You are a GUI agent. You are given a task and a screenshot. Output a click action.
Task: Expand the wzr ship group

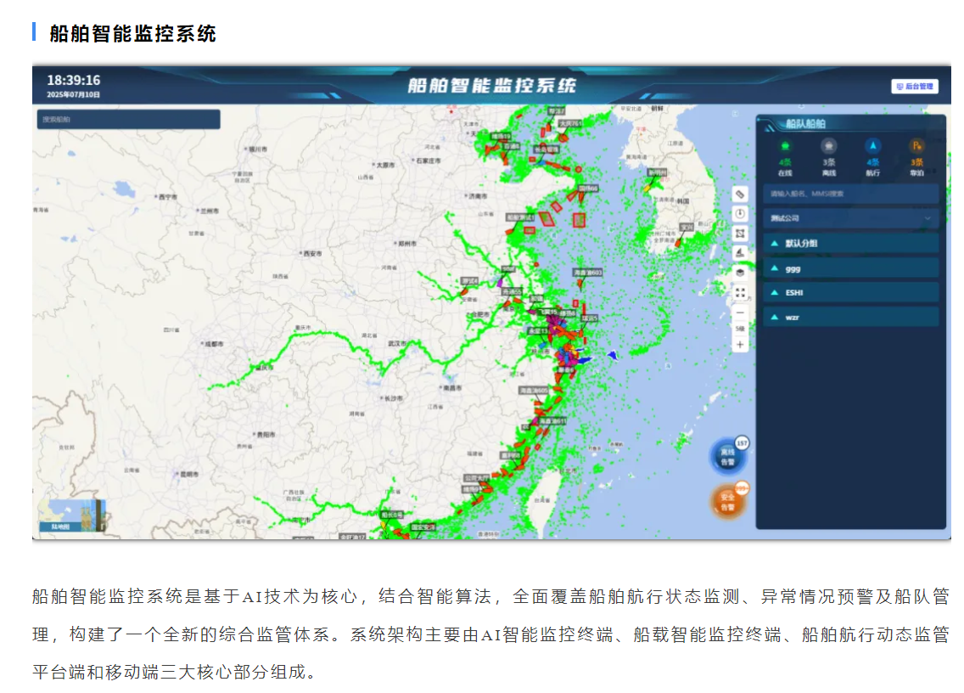point(851,318)
